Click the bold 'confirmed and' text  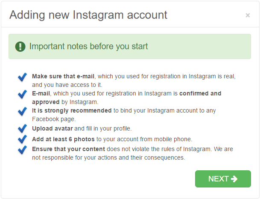[x=200, y=93]
